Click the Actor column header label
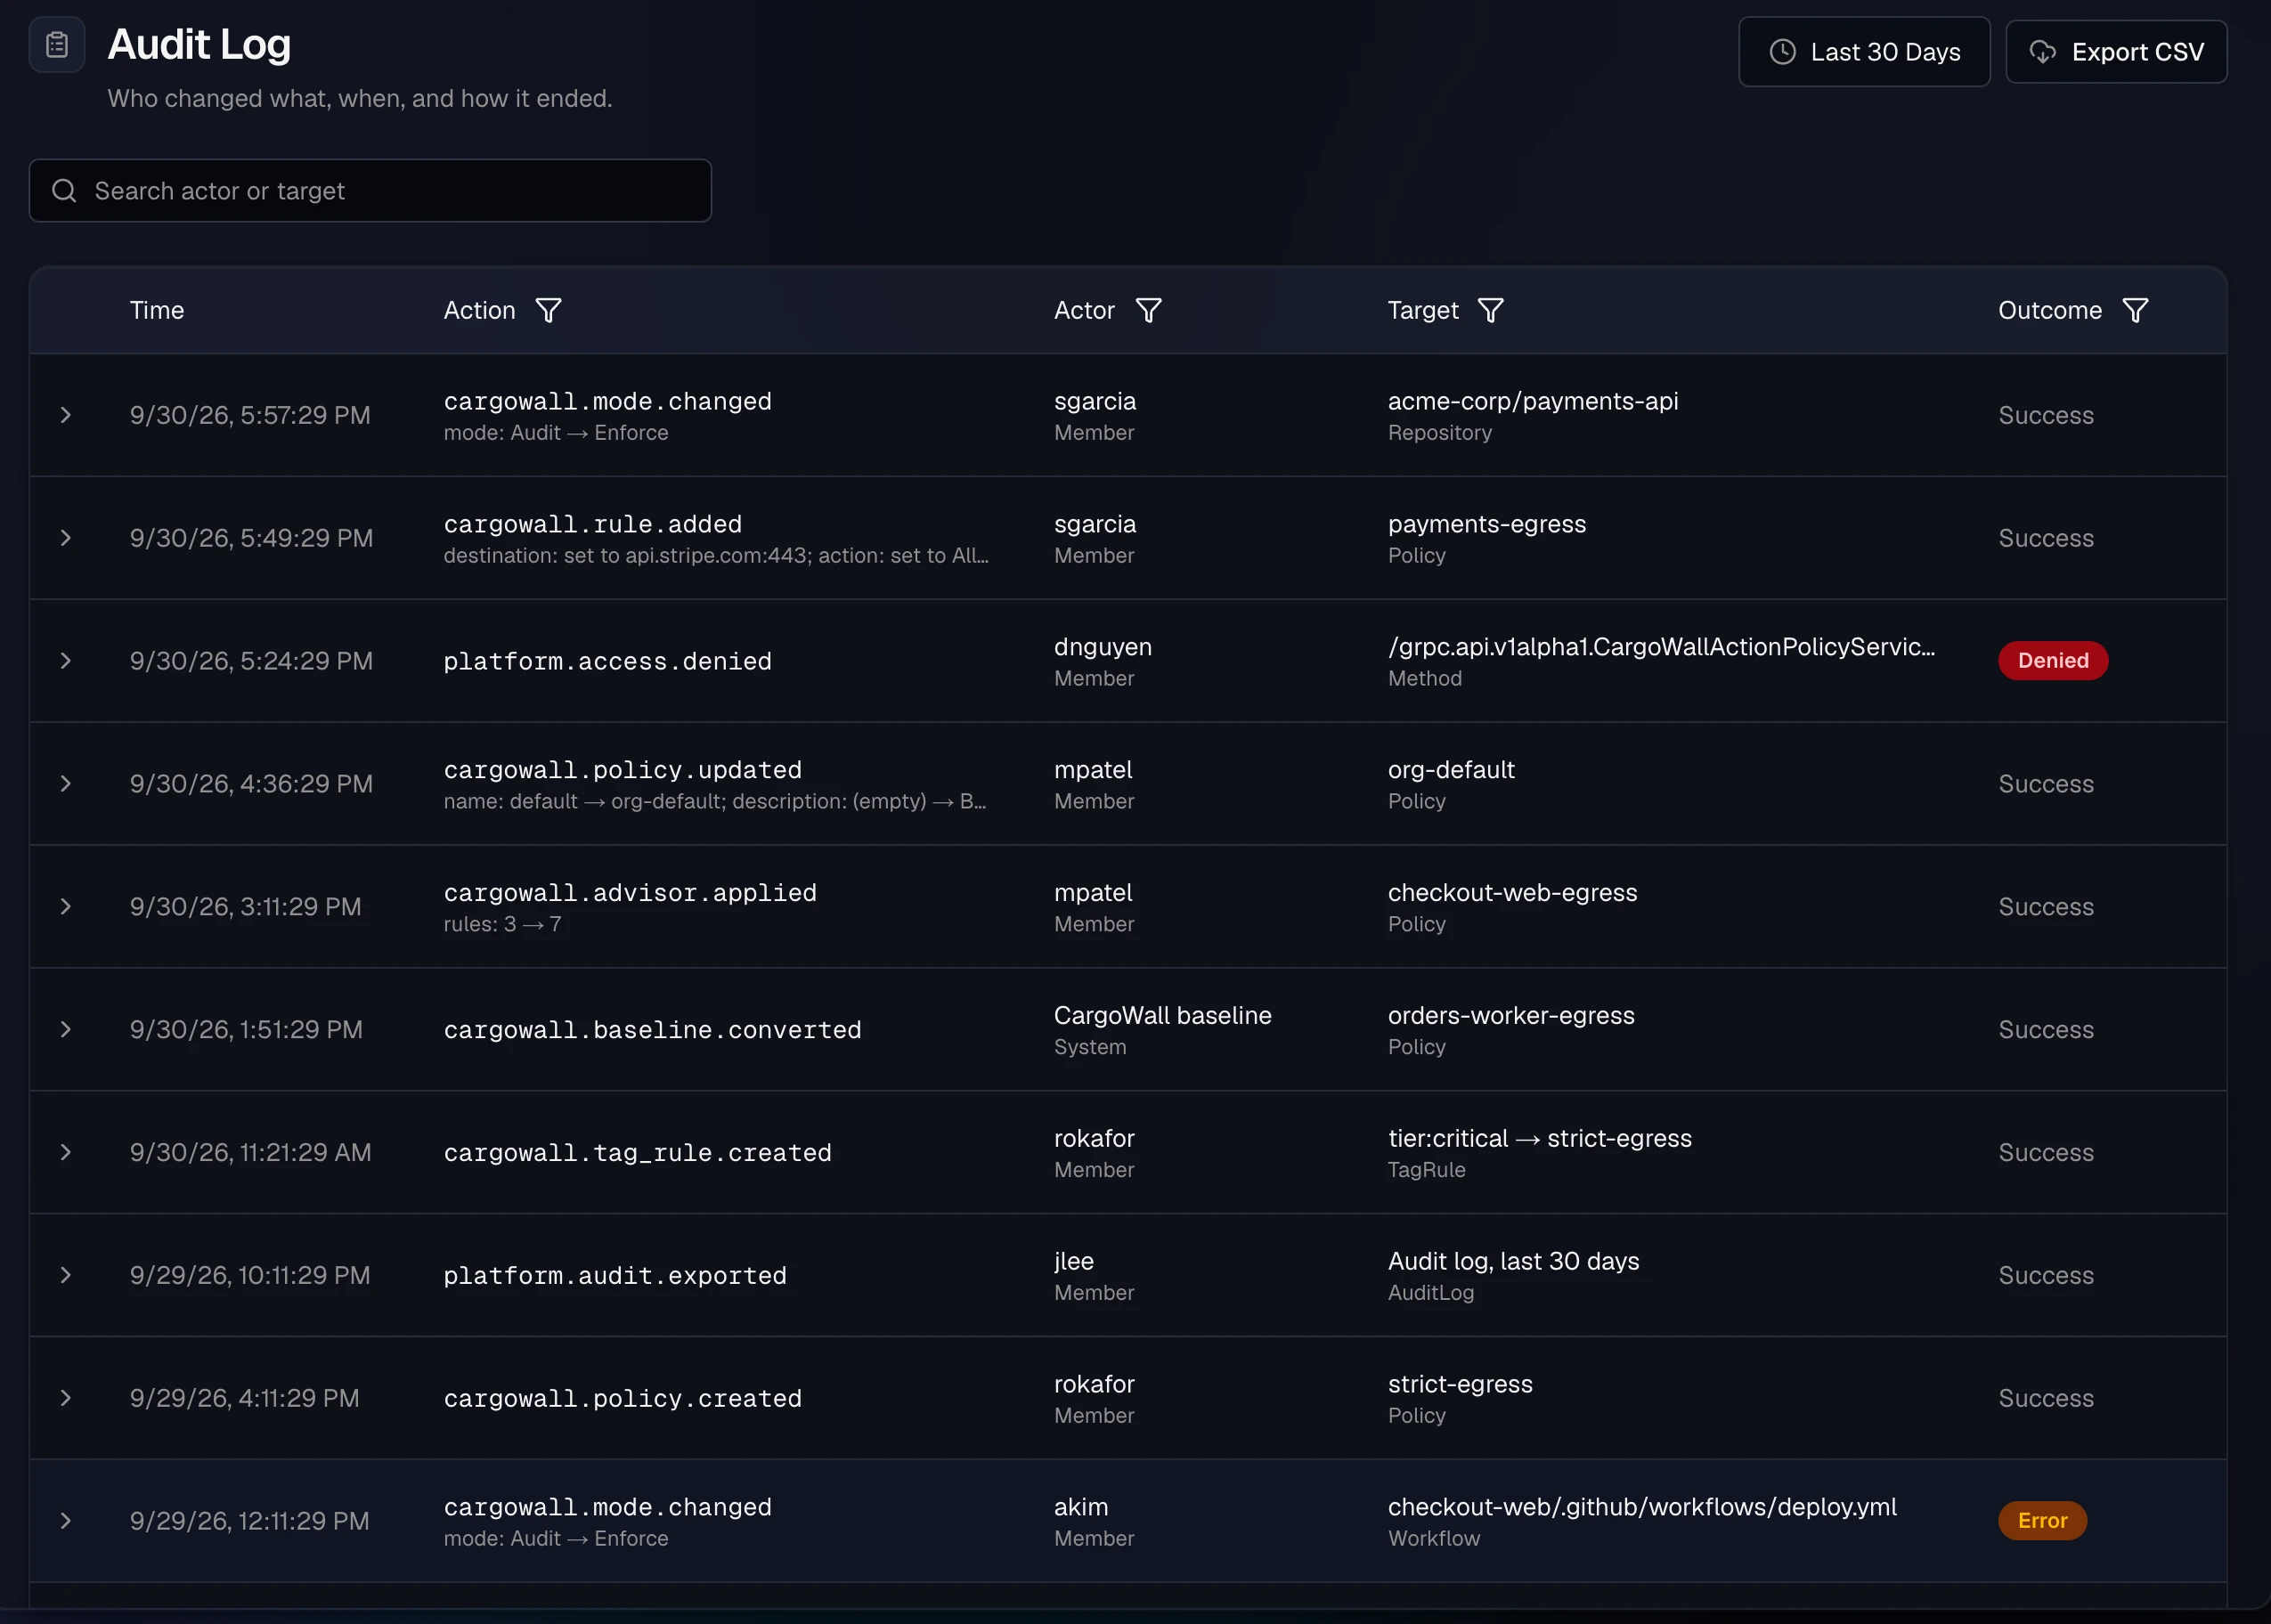Image resolution: width=2271 pixels, height=1624 pixels. [x=1084, y=311]
